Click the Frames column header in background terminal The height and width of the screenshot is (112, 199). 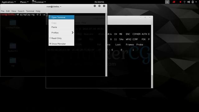[130, 44]
